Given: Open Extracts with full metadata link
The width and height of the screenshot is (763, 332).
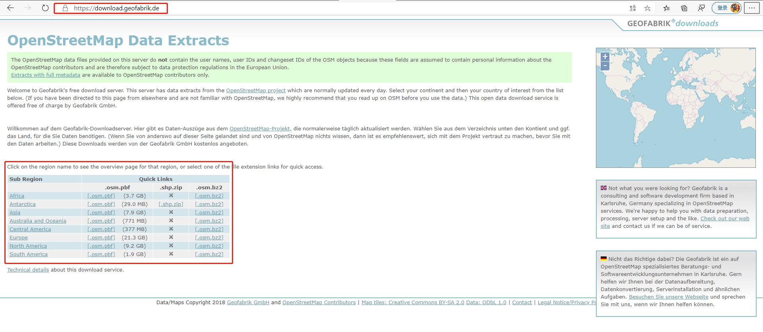Looking at the screenshot, I should (x=45, y=75).
